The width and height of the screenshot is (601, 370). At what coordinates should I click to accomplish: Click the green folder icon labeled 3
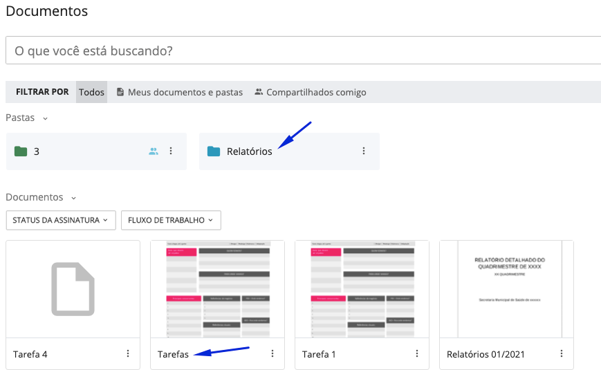point(21,151)
